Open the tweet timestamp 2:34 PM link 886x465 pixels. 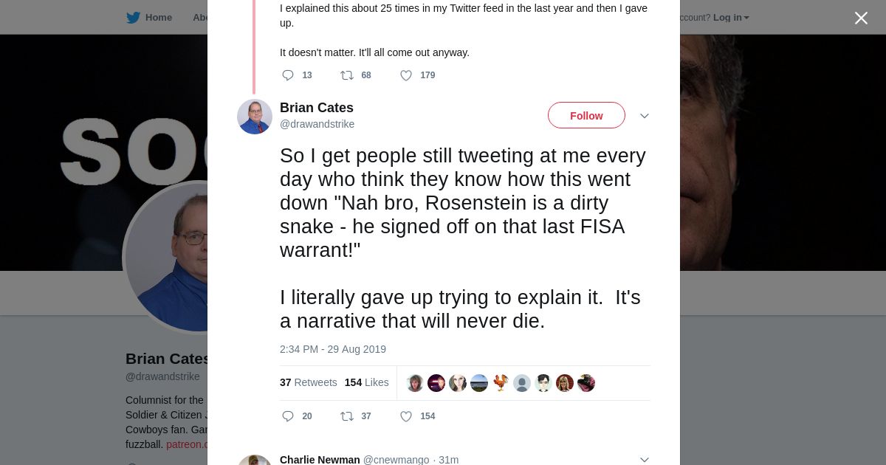coord(332,349)
